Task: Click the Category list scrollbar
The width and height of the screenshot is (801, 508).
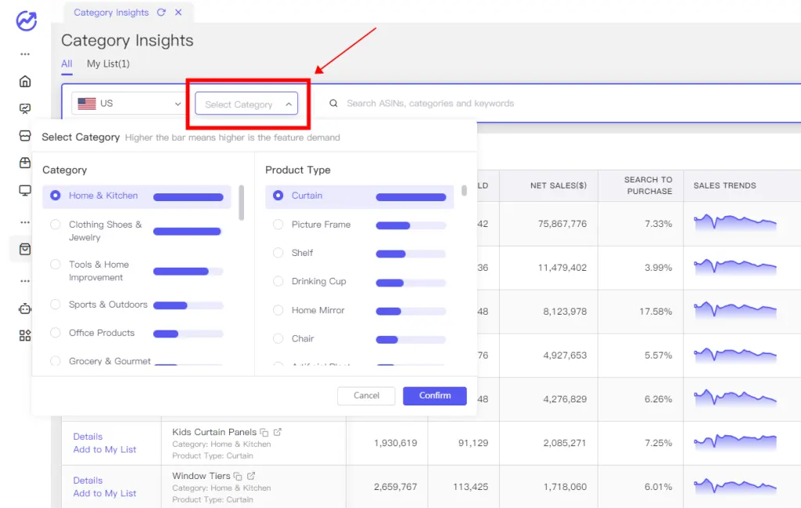Action: coord(241,203)
